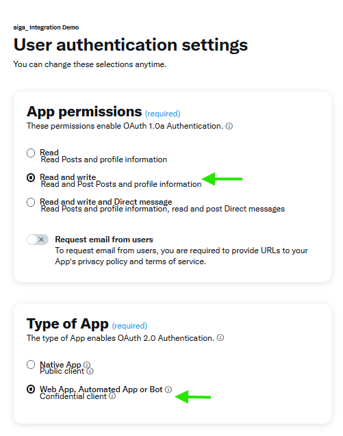Click the (required) text beside App permissions
The image size is (343, 436).
(162, 114)
